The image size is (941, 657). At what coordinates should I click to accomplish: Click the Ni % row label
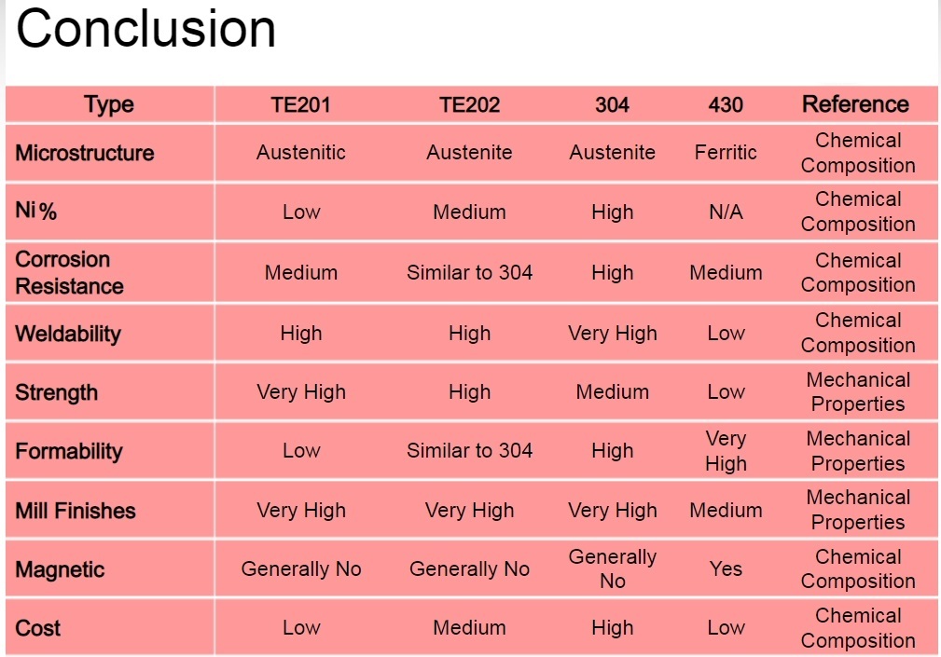36,211
